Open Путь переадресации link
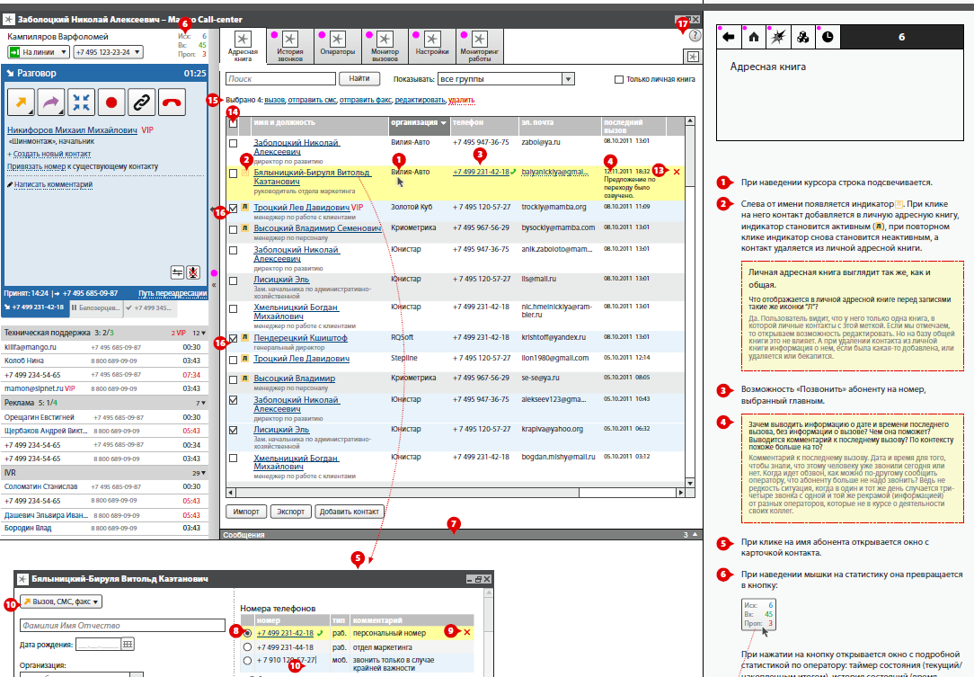 [172, 293]
